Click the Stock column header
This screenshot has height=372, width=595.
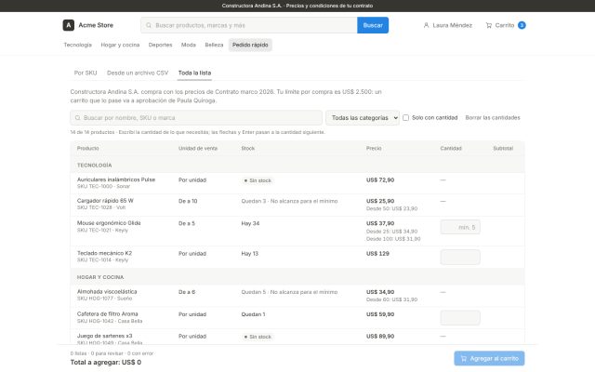pyautogui.click(x=248, y=148)
